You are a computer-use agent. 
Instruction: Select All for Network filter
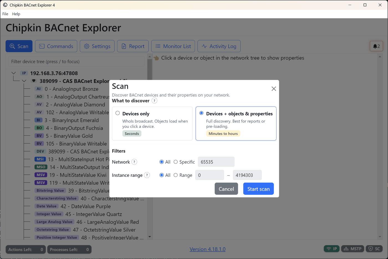click(162, 162)
